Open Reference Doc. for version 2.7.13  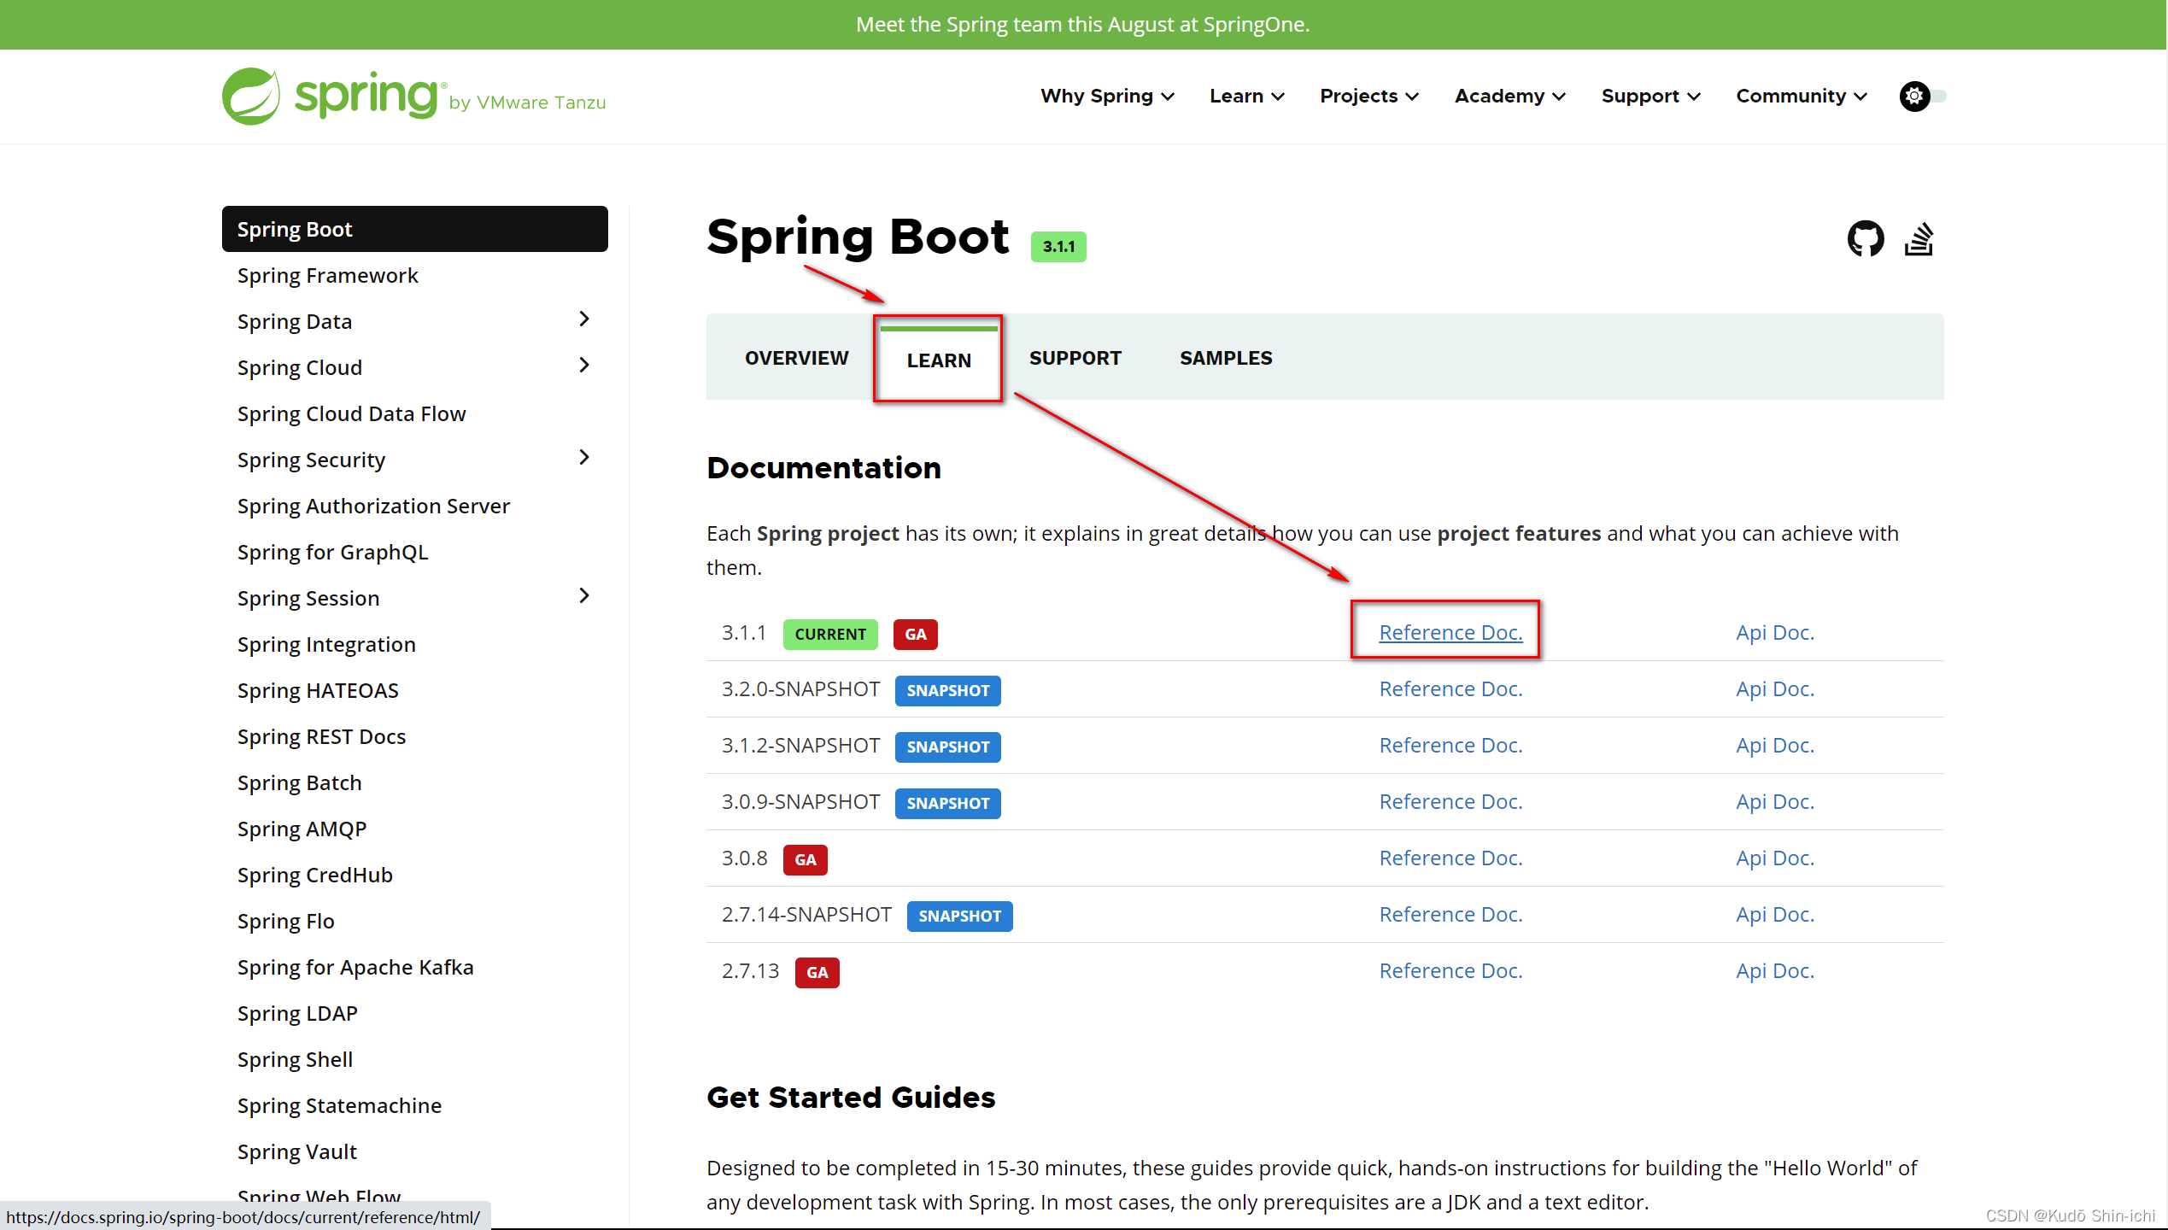pyautogui.click(x=1450, y=970)
